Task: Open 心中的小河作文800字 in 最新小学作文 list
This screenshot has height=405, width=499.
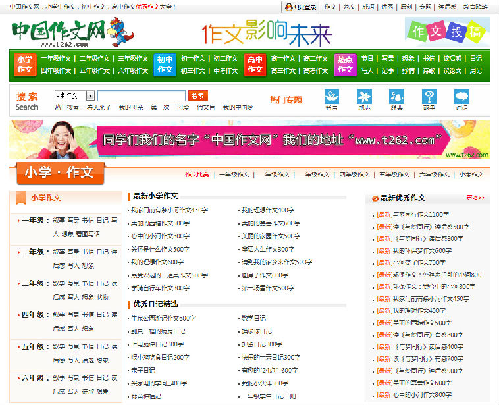Action: (x=161, y=236)
